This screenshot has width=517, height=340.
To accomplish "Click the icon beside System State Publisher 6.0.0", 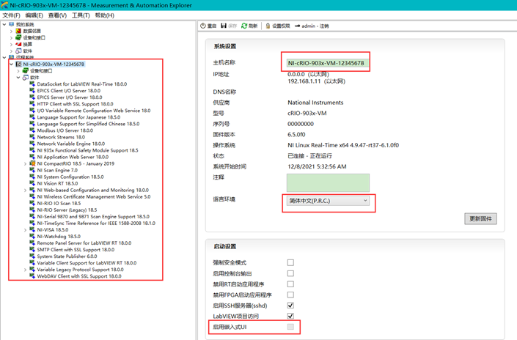I will [x=32, y=256].
